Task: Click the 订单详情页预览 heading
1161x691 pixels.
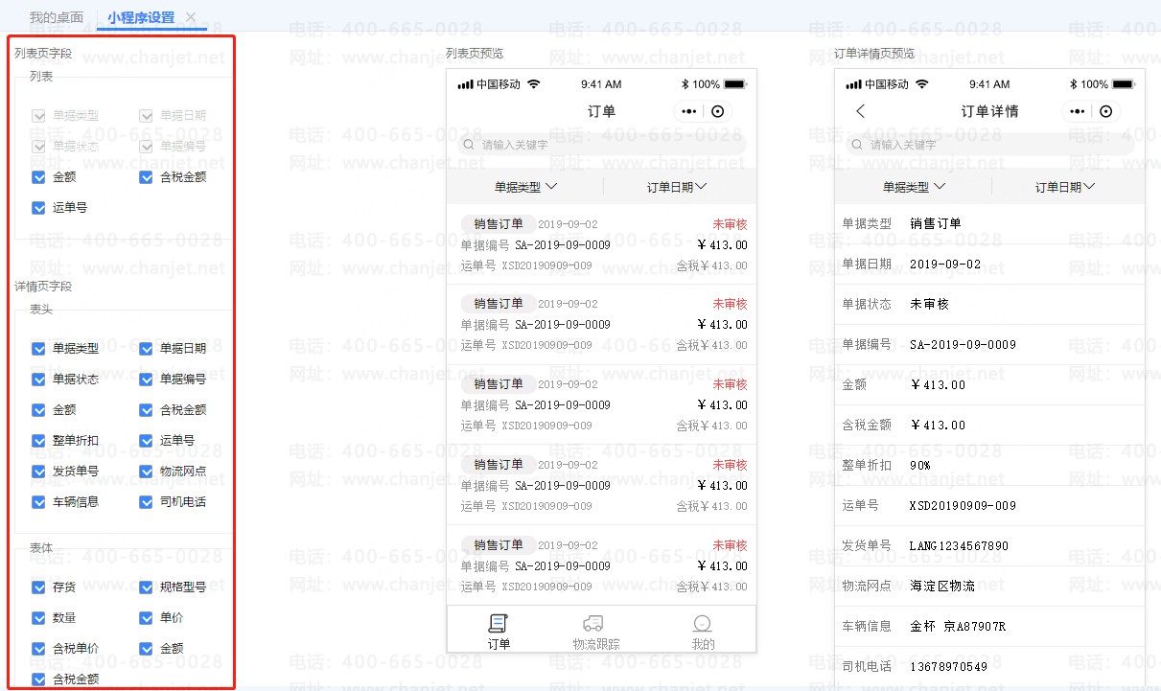Action: click(x=874, y=54)
